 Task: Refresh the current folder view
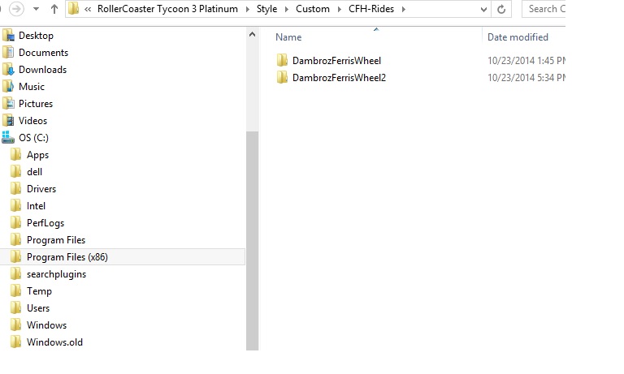pos(501,9)
